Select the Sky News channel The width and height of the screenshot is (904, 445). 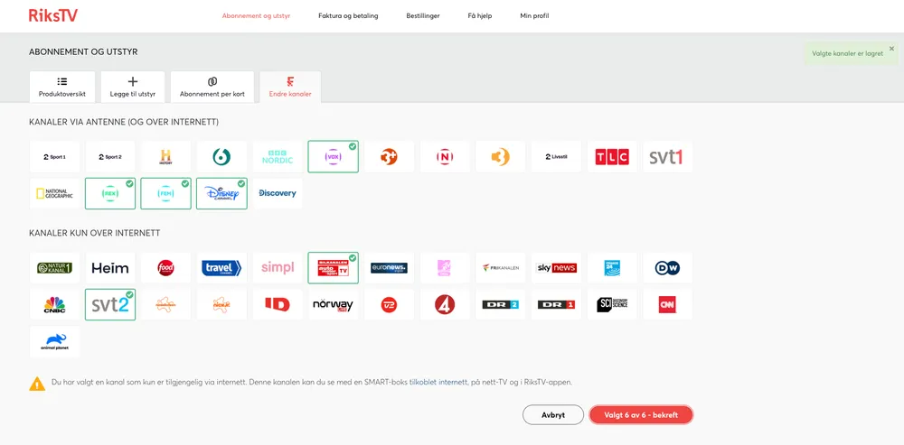(556, 268)
